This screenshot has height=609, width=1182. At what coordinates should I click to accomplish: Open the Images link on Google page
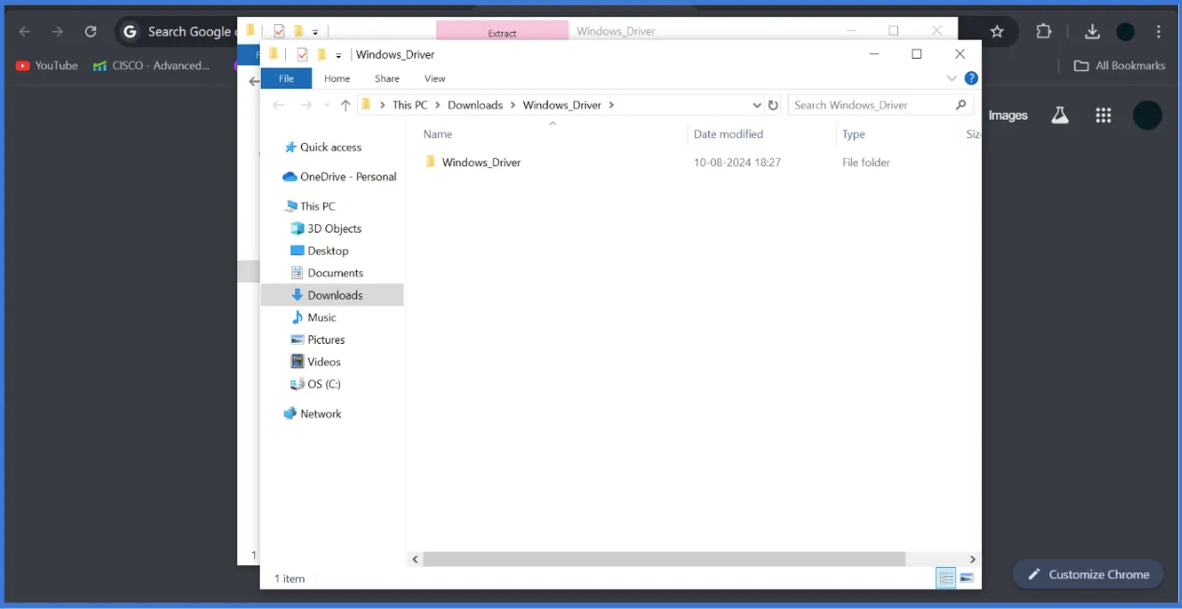click(1008, 116)
